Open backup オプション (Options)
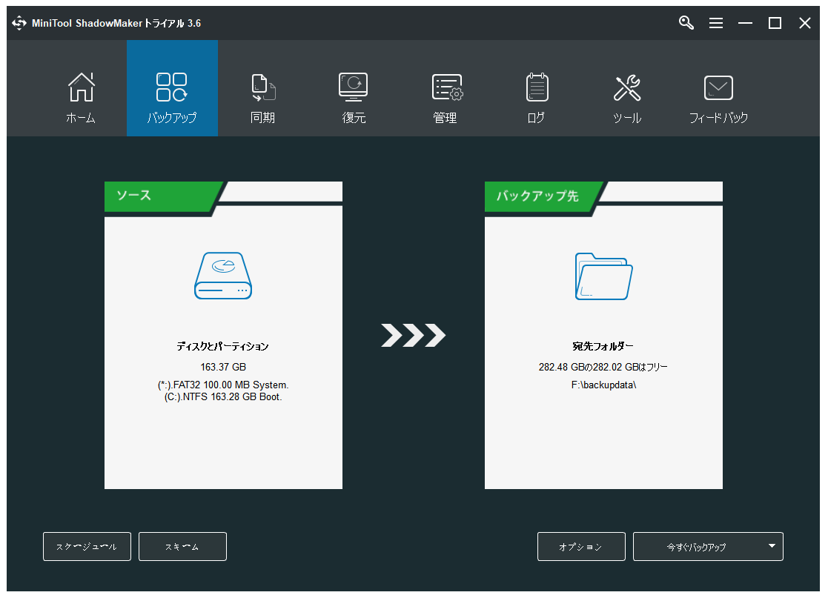828x598 pixels. coord(581,546)
